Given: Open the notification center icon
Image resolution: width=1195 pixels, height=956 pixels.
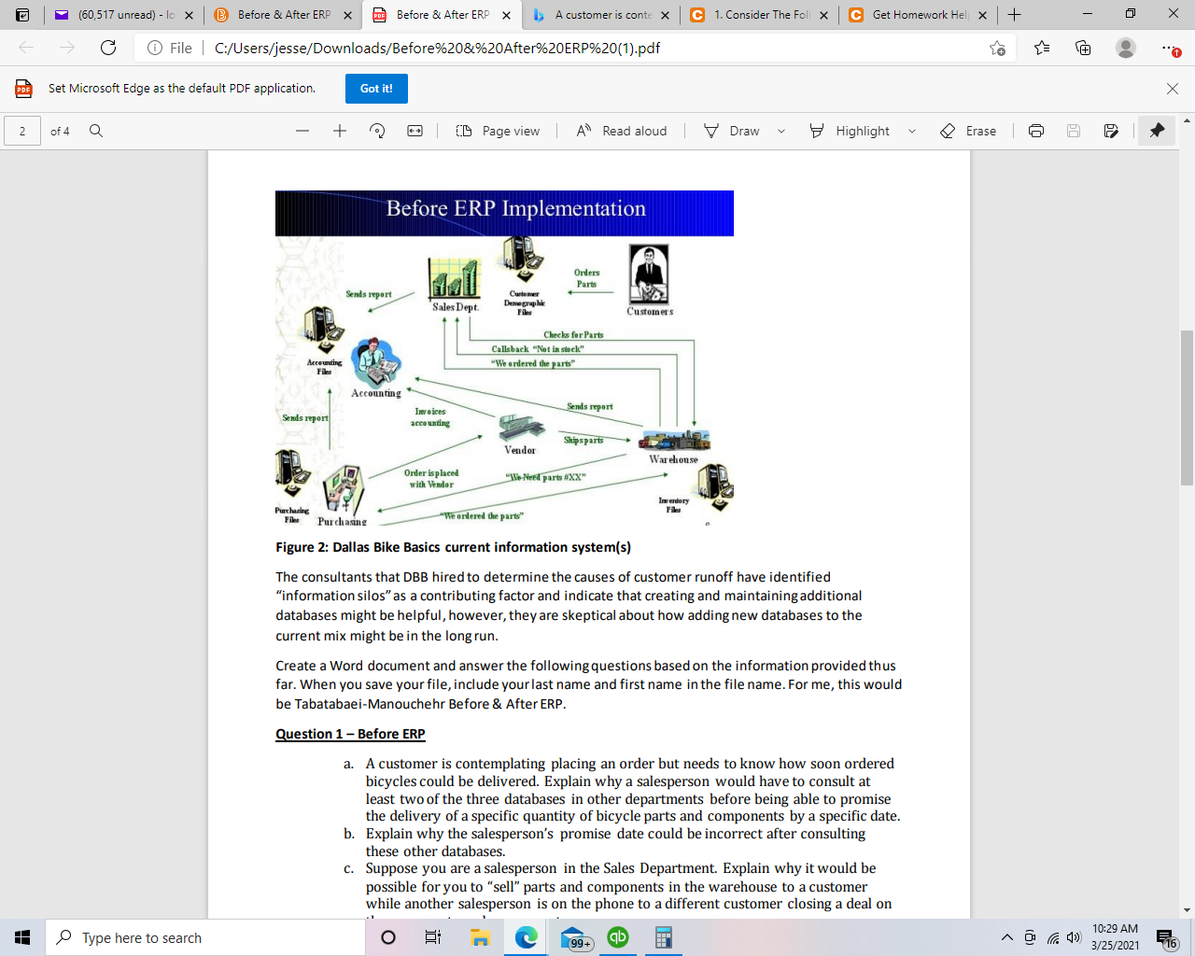Looking at the screenshot, I should pyautogui.click(x=1166, y=938).
